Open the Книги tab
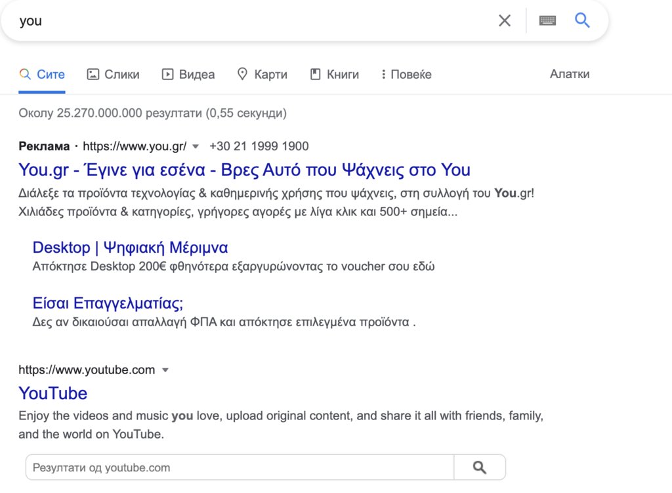Screen dimensions: 672x493 click(x=334, y=75)
